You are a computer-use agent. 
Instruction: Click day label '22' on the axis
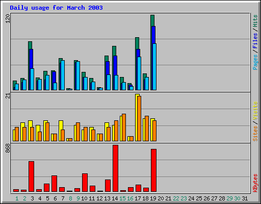[176, 198]
